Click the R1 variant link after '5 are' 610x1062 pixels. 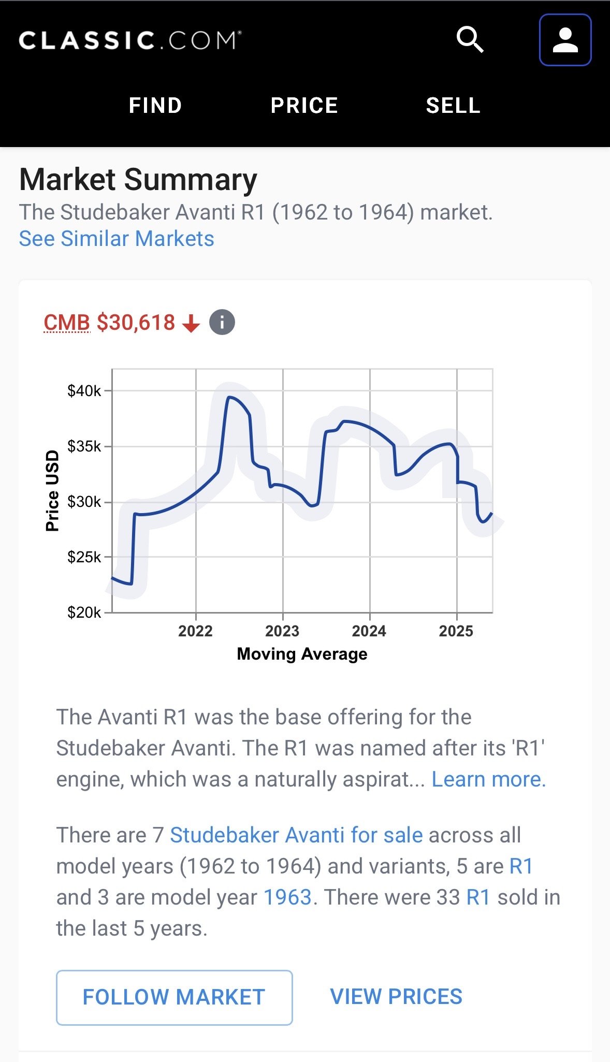click(521, 866)
